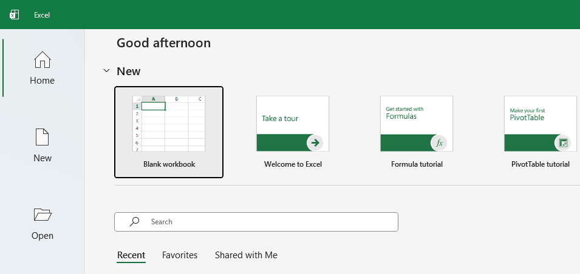Click the Good afternoon heading
The width and height of the screenshot is (580, 274).
(x=163, y=43)
